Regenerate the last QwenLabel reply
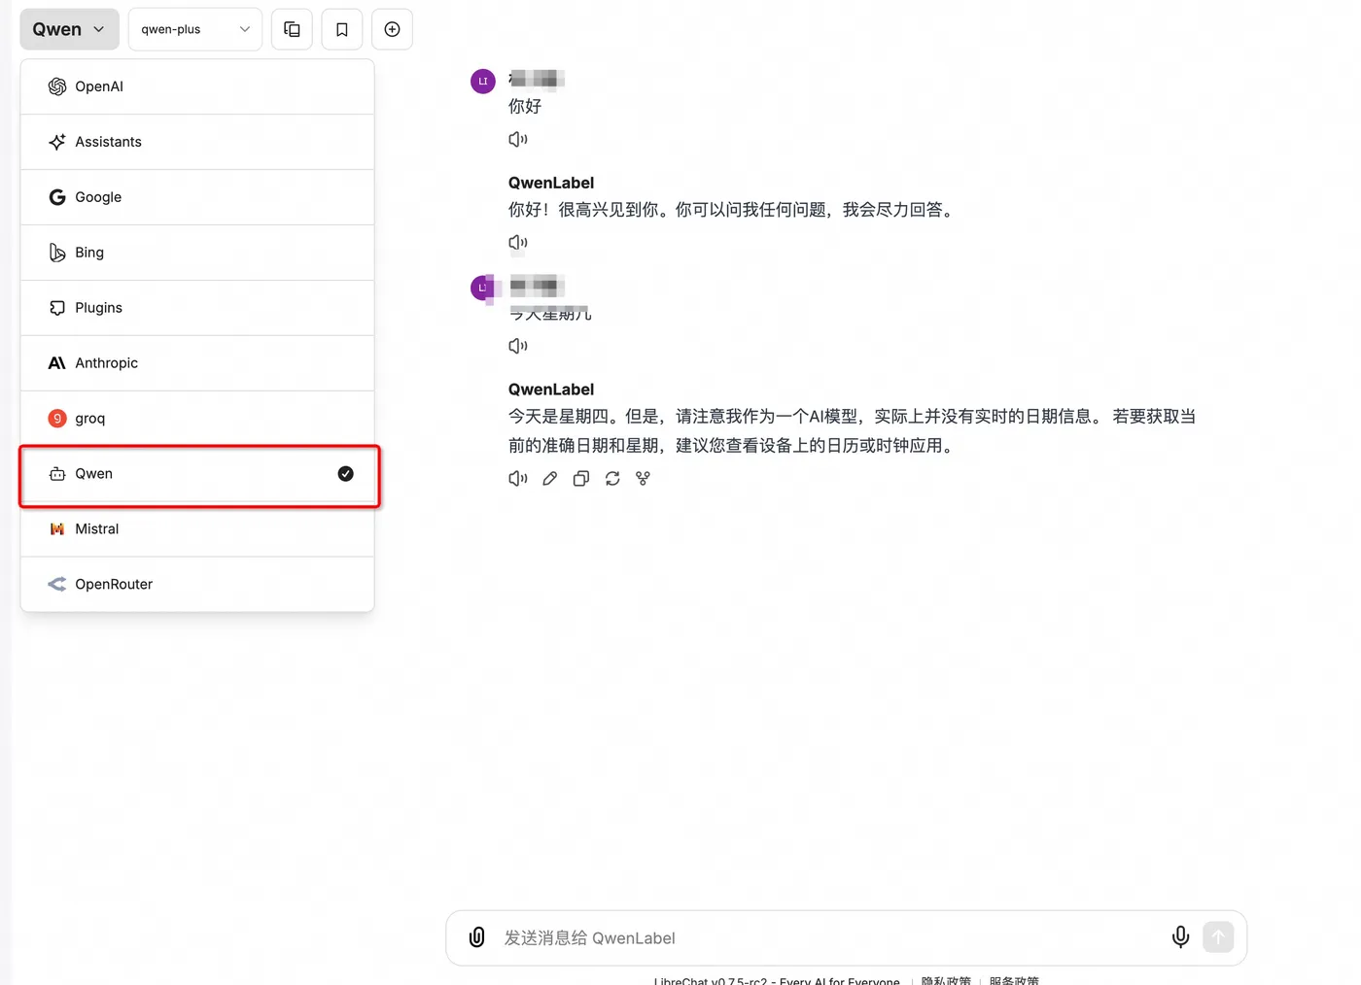 click(612, 478)
